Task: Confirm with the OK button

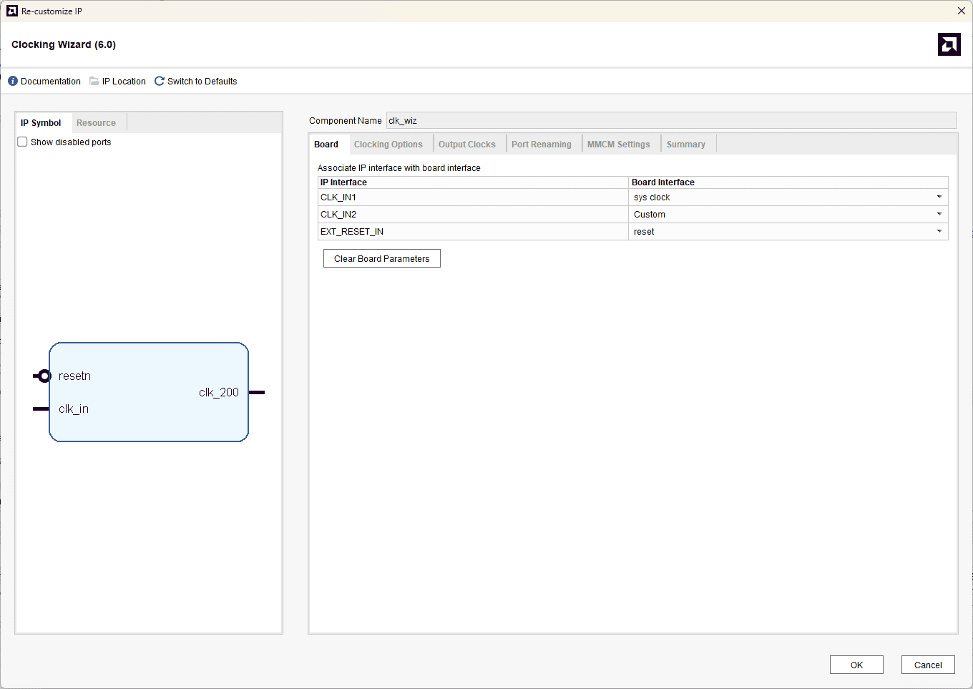Action: (856, 665)
